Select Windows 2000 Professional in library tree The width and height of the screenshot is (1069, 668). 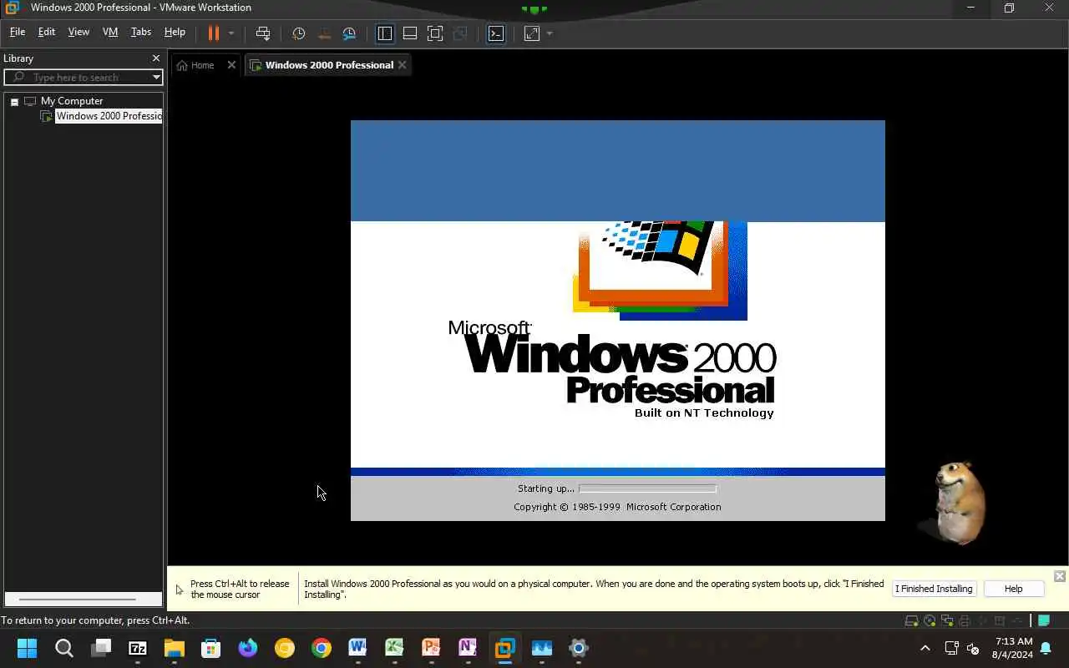pyautogui.click(x=109, y=116)
